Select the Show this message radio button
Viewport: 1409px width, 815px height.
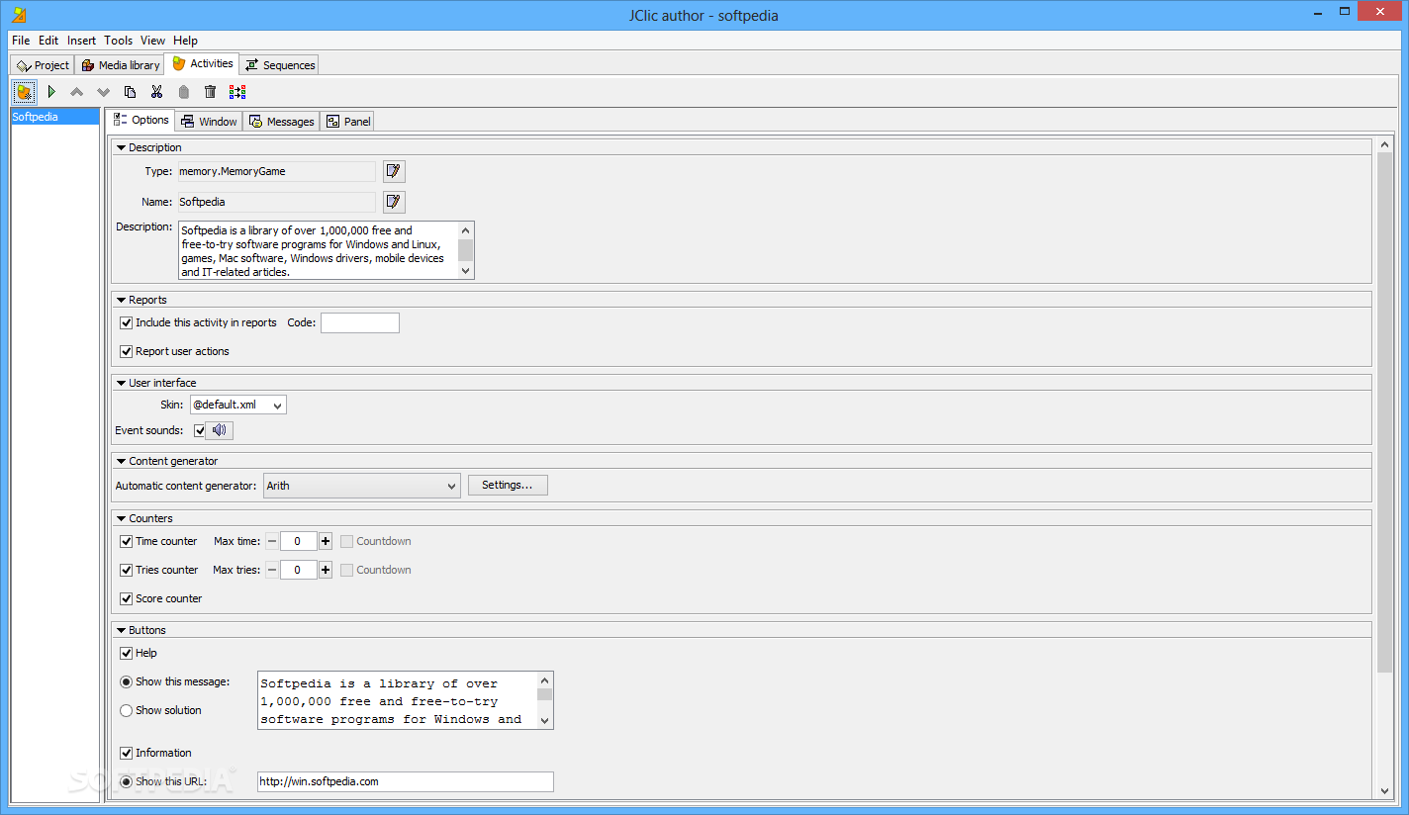(x=126, y=681)
